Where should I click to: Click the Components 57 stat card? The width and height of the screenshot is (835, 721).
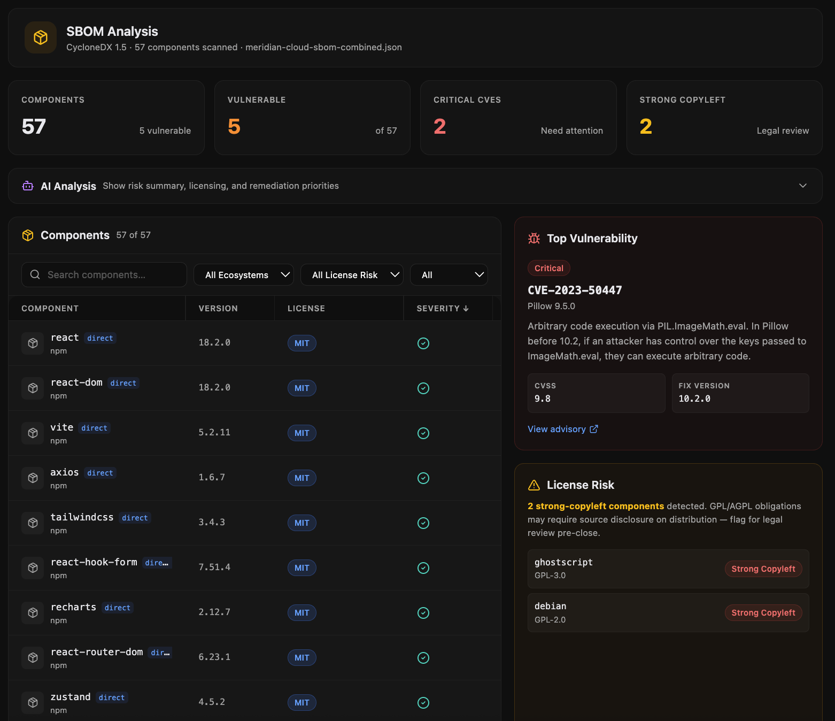coord(106,118)
